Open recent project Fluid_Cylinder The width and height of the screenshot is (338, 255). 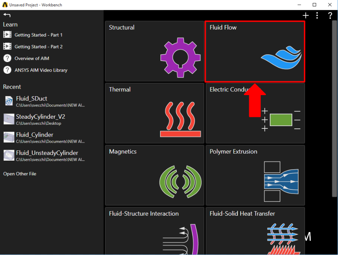click(34, 135)
